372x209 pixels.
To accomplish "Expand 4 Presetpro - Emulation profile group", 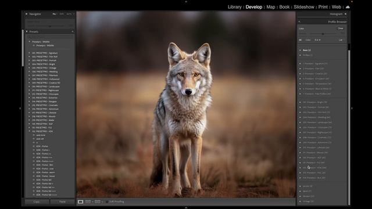I will coord(300,79).
